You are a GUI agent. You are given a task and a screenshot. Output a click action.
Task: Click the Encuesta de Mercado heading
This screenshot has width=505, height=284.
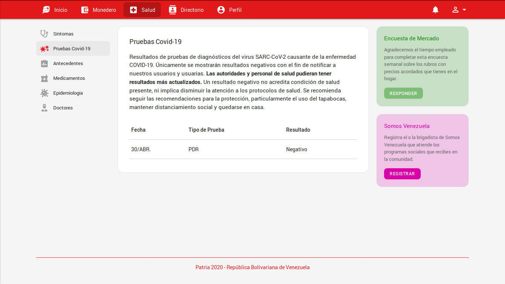[x=411, y=38]
